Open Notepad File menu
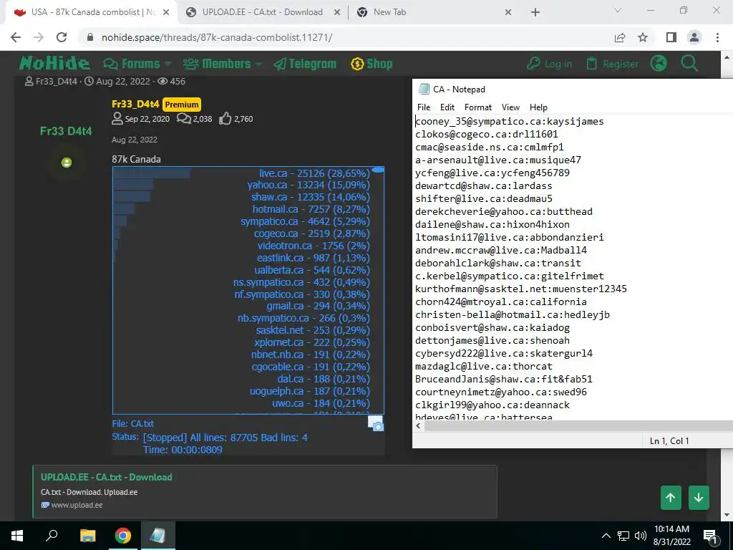Screen dimensions: 733x550 coord(424,107)
